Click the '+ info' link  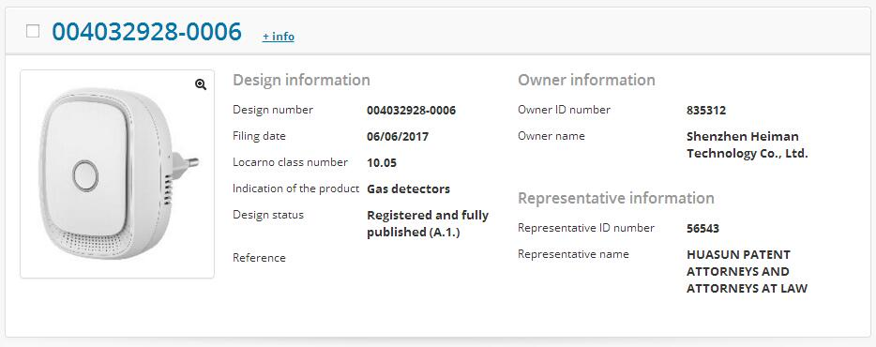tap(279, 37)
